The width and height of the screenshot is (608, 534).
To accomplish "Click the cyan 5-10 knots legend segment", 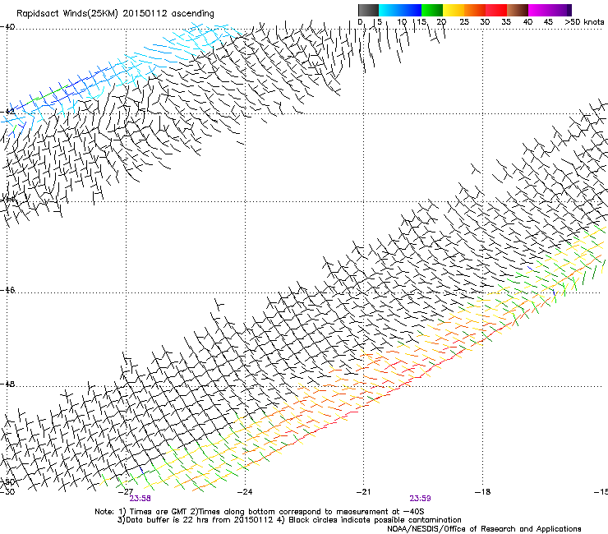I will coord(389,10).
